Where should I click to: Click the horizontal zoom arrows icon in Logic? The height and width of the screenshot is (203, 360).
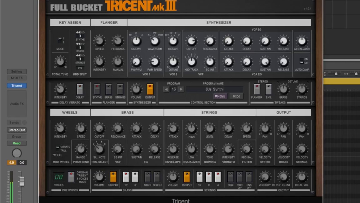pyautogui.click(x=346, y=74)
